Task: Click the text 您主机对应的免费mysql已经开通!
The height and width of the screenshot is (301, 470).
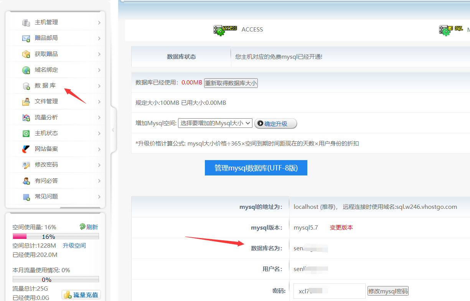Action: click(x=279, y=57)
